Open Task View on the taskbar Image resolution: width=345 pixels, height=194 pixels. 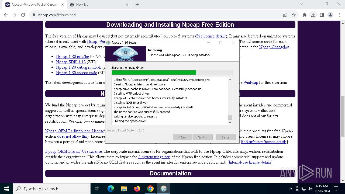(97, 189)
